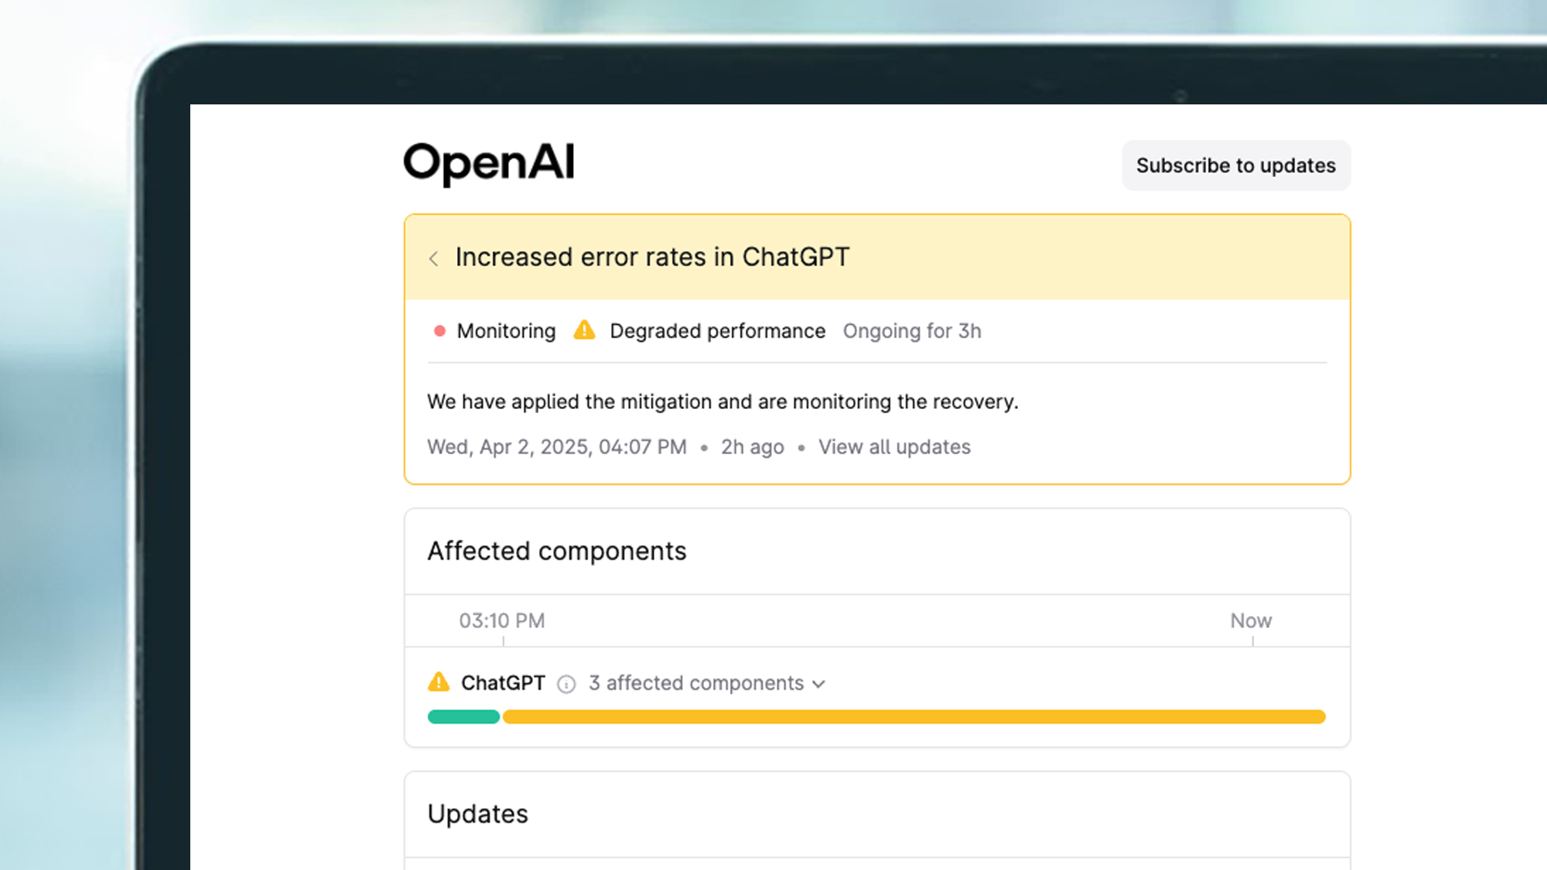
Task: Expand the 3 affected components list
Action: tap(696, 684)
